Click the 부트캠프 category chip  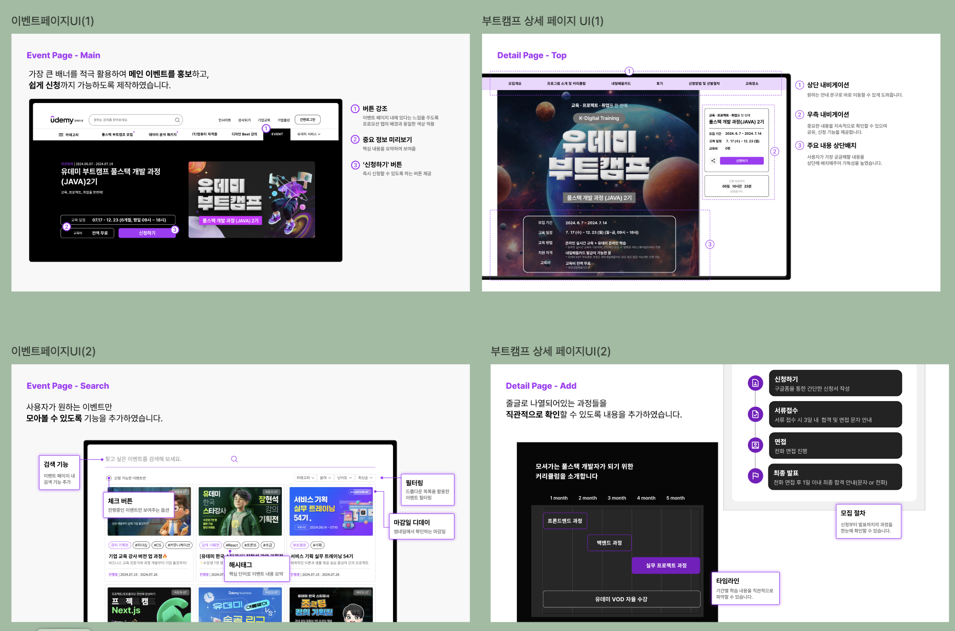click(299, 545)
